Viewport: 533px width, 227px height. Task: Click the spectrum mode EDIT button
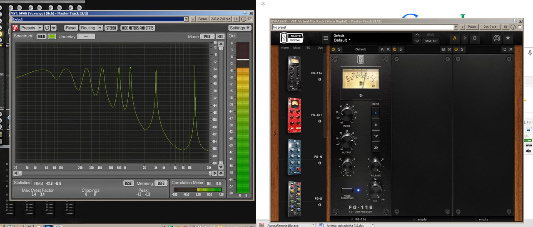220,37
